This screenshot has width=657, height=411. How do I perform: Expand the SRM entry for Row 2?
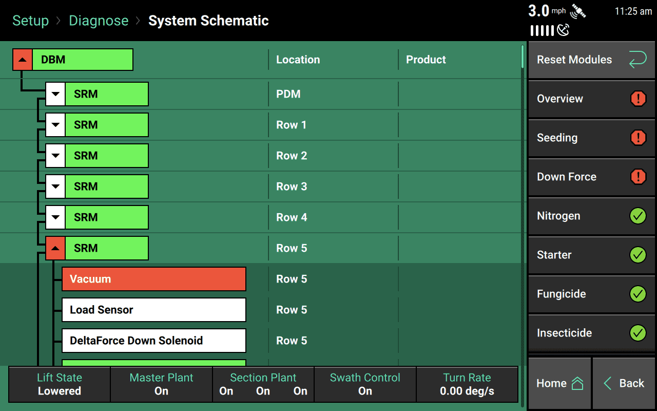pos(55,156)
